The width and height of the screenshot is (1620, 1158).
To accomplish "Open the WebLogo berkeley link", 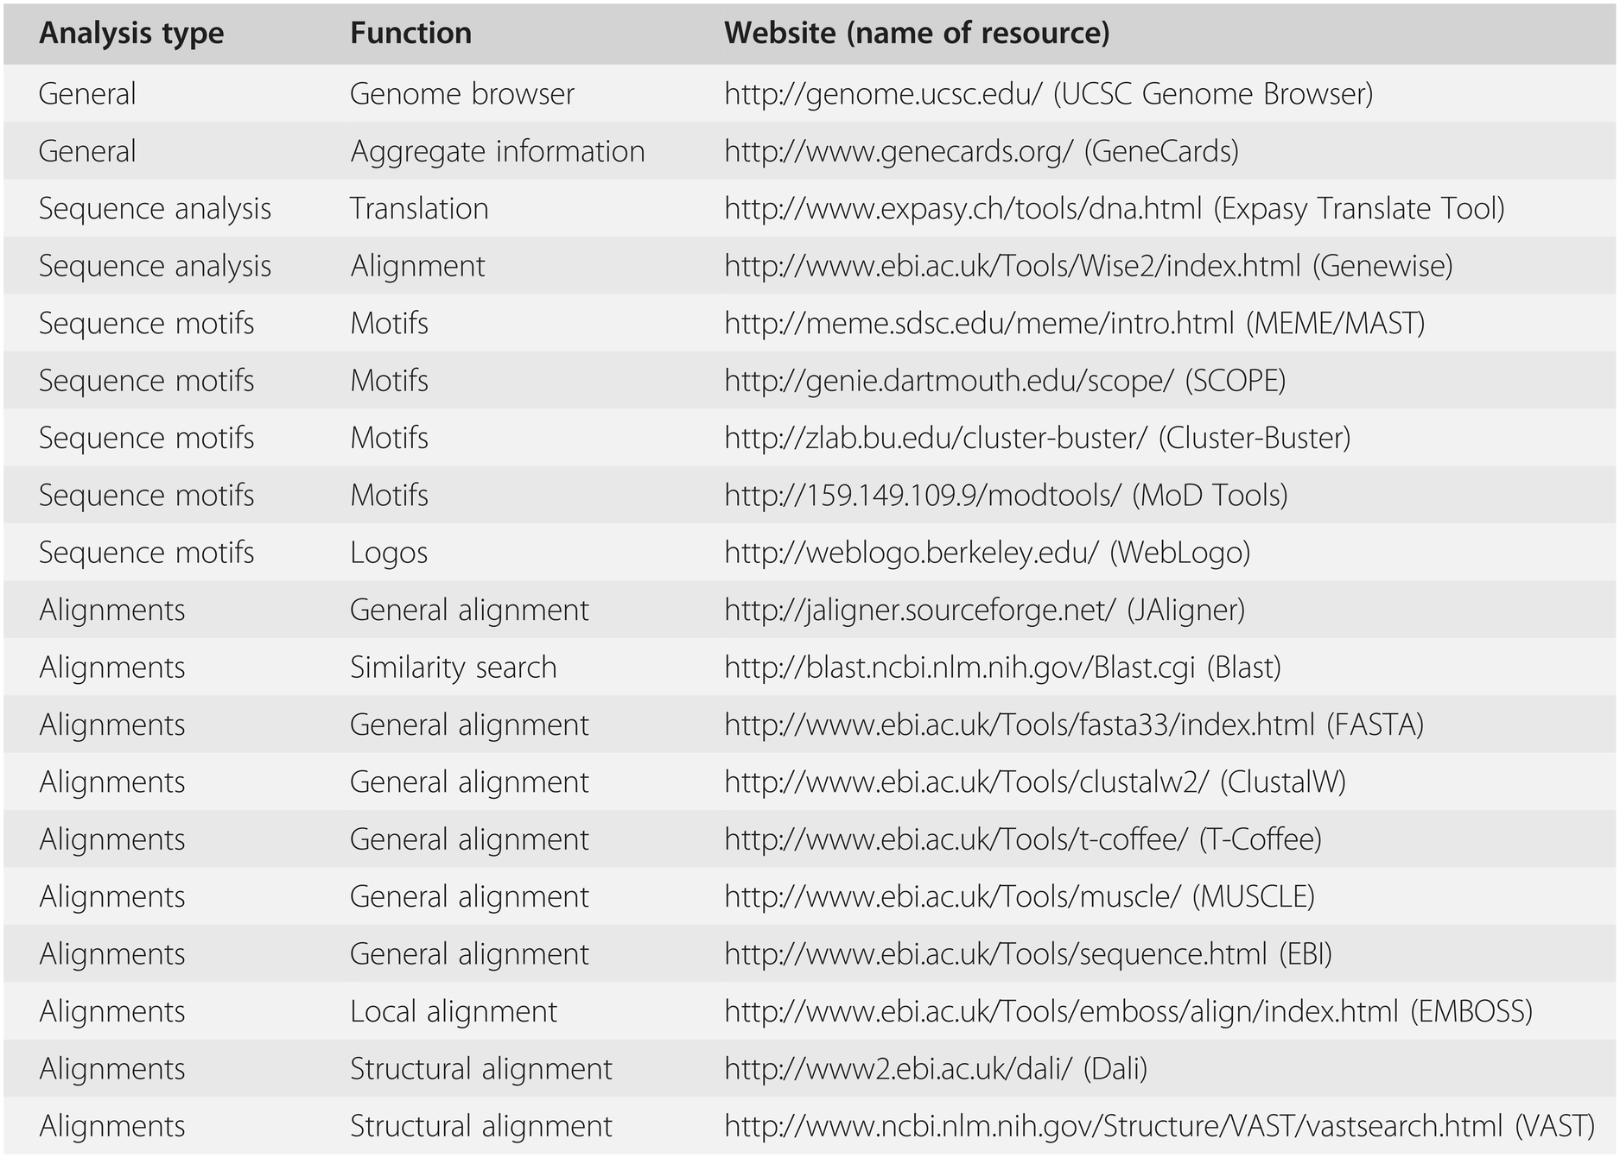I will click(x=912, y=553).
